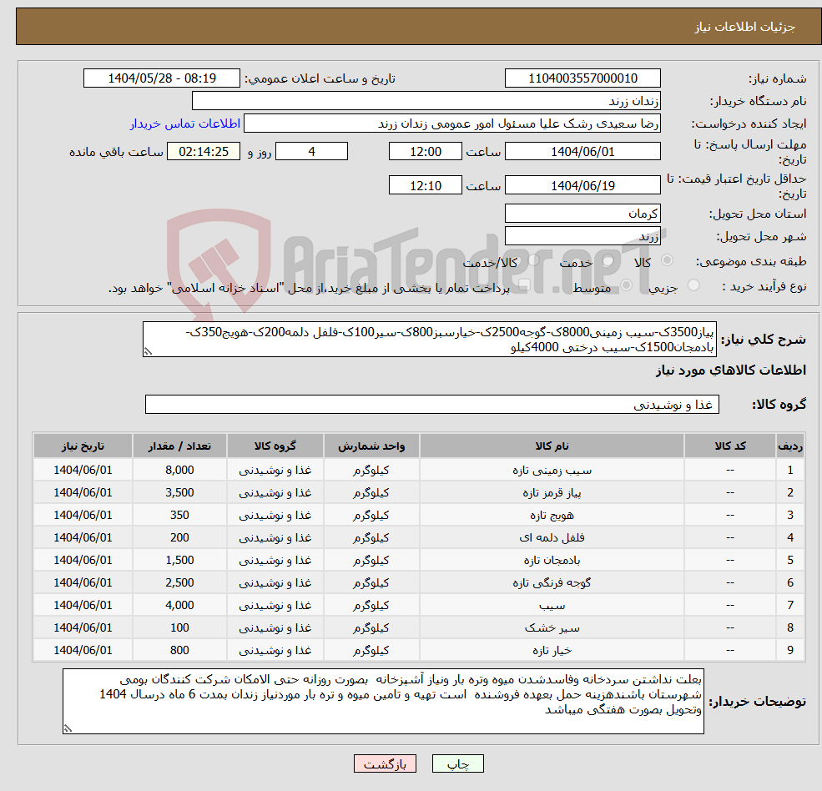Click the 1404/06/19 expiry date field
The image size is (822, 791).
point(582,184)
